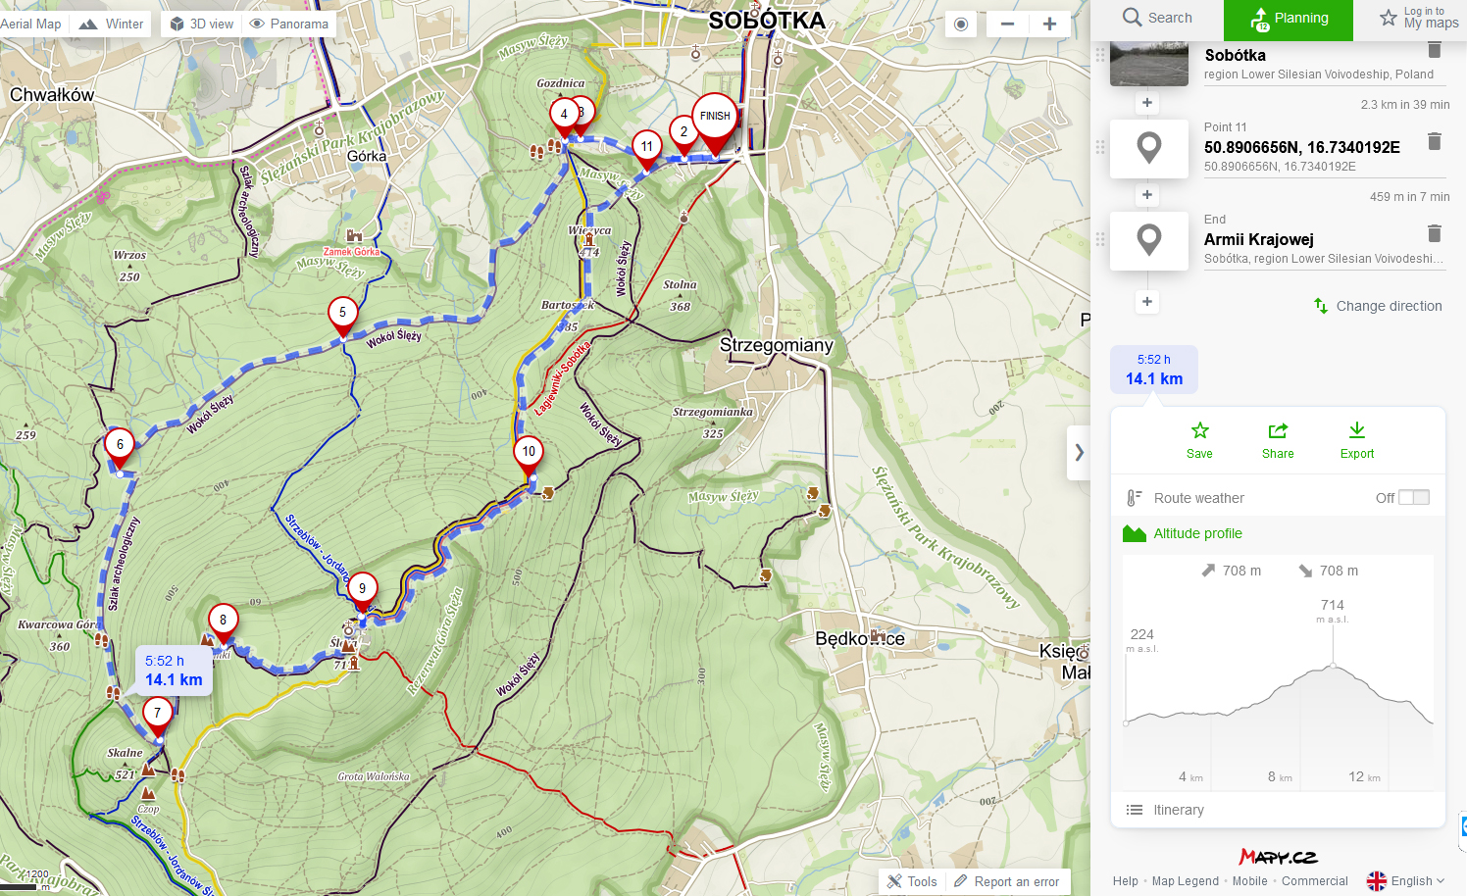Expand the Itinerary section
1467x896 pixels.
(1178, 810)
